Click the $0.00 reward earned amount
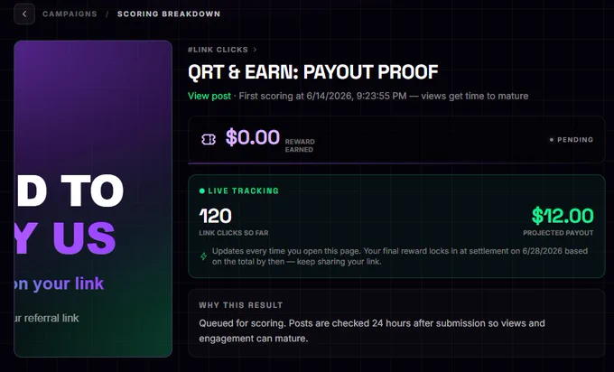614x372 pixels. tap(253, 137)
